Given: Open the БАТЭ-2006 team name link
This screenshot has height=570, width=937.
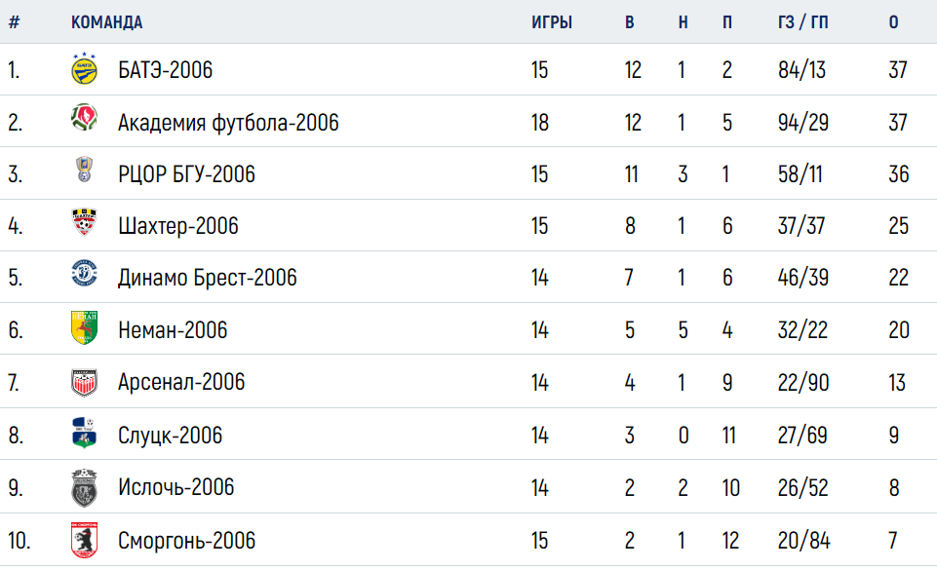Looking at the screenshot, I should [165, 70].
